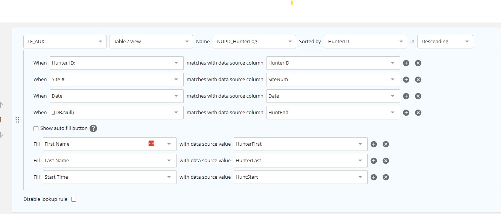Click red icon in First Name field
Viewport: 501px width, 214px height.
coord(151,143)
